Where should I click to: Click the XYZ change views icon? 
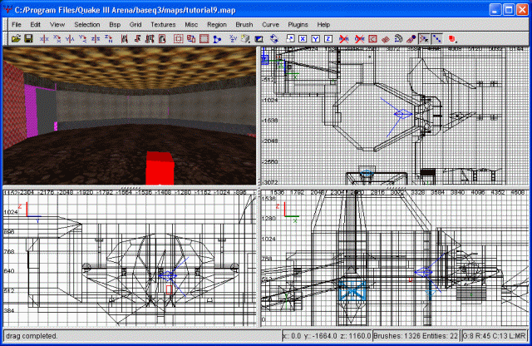(233, 39)
